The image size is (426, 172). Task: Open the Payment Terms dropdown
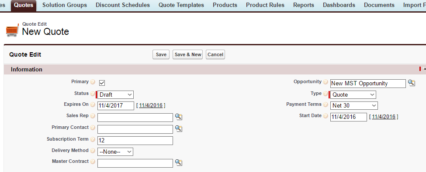click(x=354, y=106)
